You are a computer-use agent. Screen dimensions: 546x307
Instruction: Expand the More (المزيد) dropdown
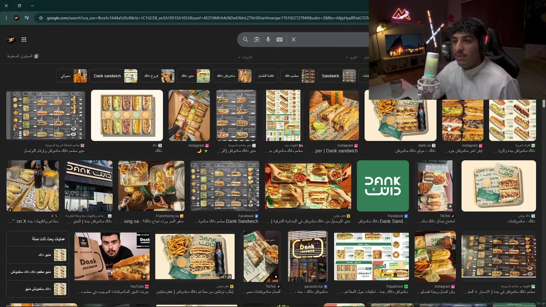(351, 57)
